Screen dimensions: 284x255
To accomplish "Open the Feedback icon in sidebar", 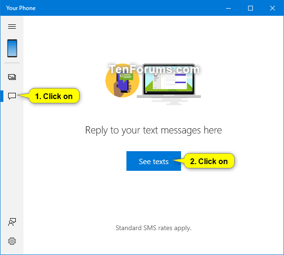I will tap(12, 222).
